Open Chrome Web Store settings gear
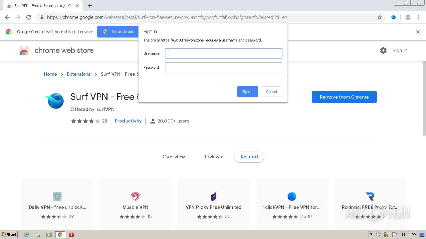Screen dimensions: 426x239 (383, 50)
